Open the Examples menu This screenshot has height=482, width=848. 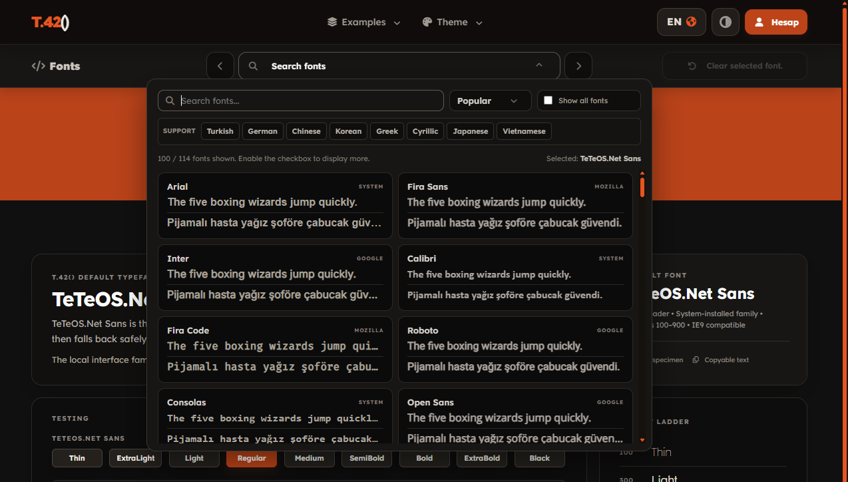click(x=364, y=22)
